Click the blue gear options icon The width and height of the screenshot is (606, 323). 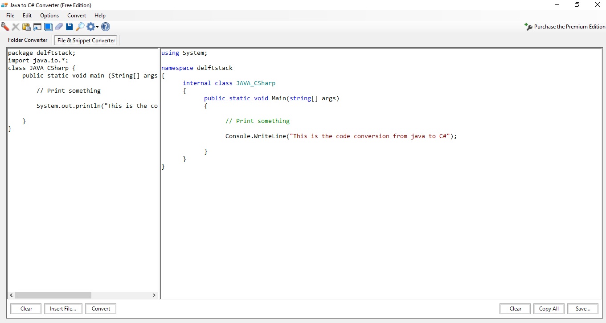pyautogui.click(x=91, y=27)
